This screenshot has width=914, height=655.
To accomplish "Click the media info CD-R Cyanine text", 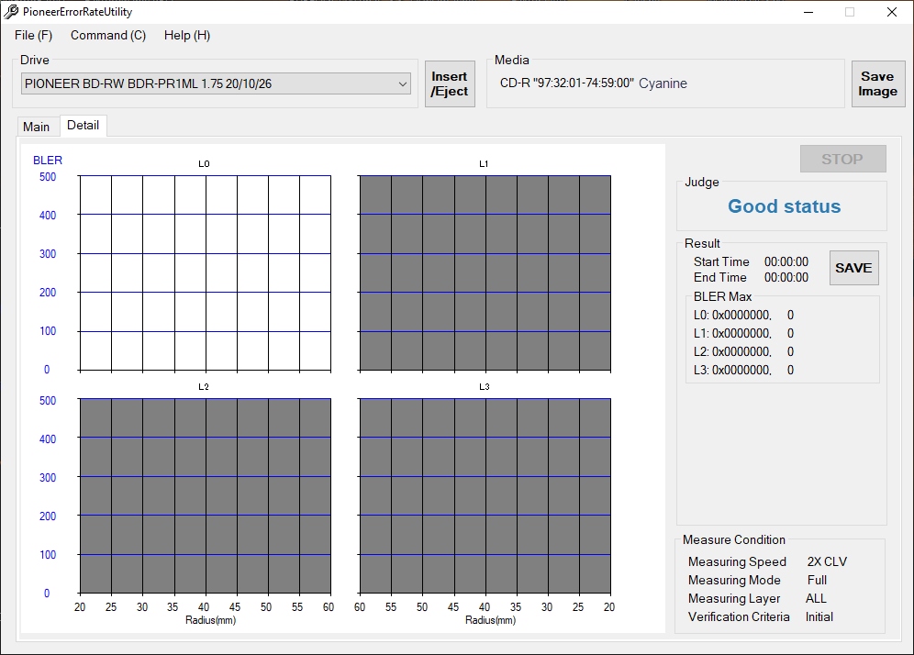I will [593, 83].
